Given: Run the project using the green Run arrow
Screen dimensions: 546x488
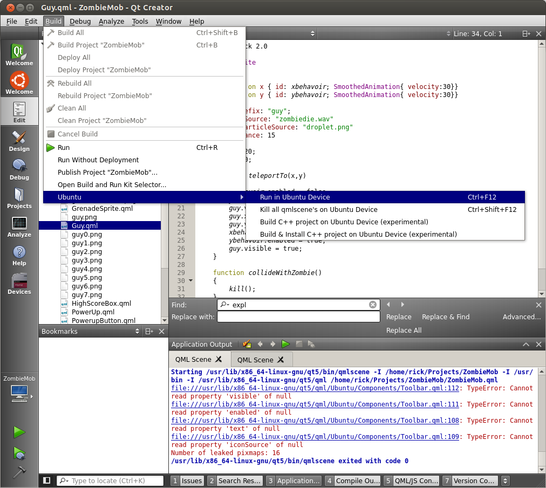Looking at the screenshot, I should [x=19, y=431].
